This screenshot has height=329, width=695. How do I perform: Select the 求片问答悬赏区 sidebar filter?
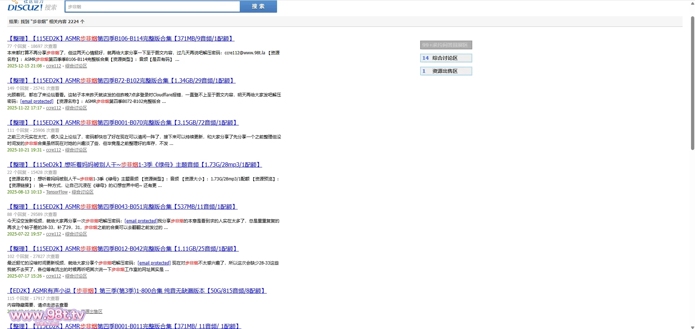pyautogui.click(x=446, y=45)
